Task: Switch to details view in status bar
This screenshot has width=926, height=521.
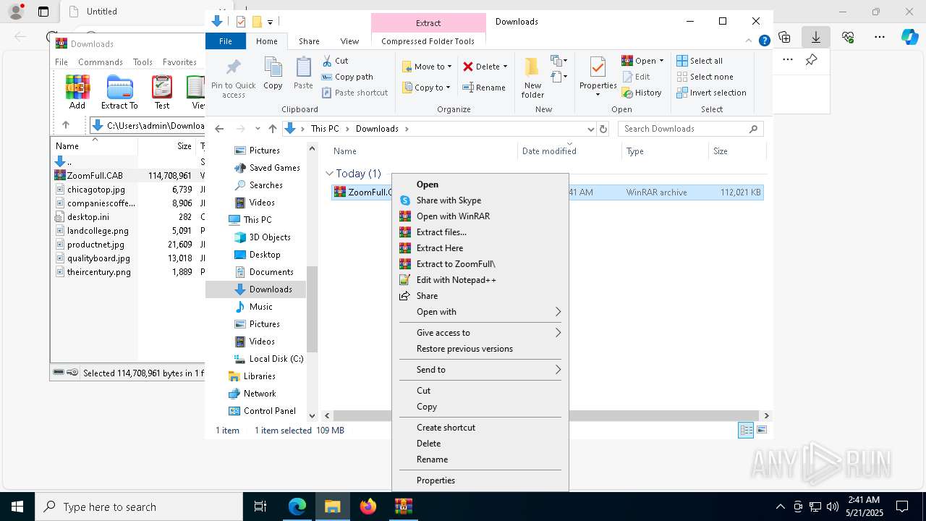Action: (x=746, y=430)
